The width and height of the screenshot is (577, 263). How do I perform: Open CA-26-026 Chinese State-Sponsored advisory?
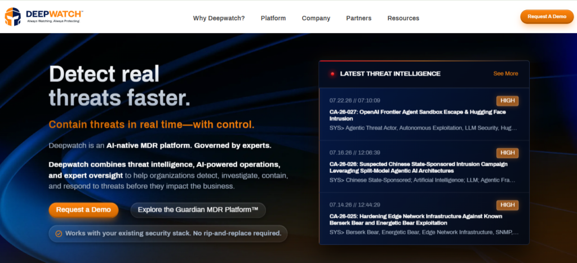(x=419, y=167)
